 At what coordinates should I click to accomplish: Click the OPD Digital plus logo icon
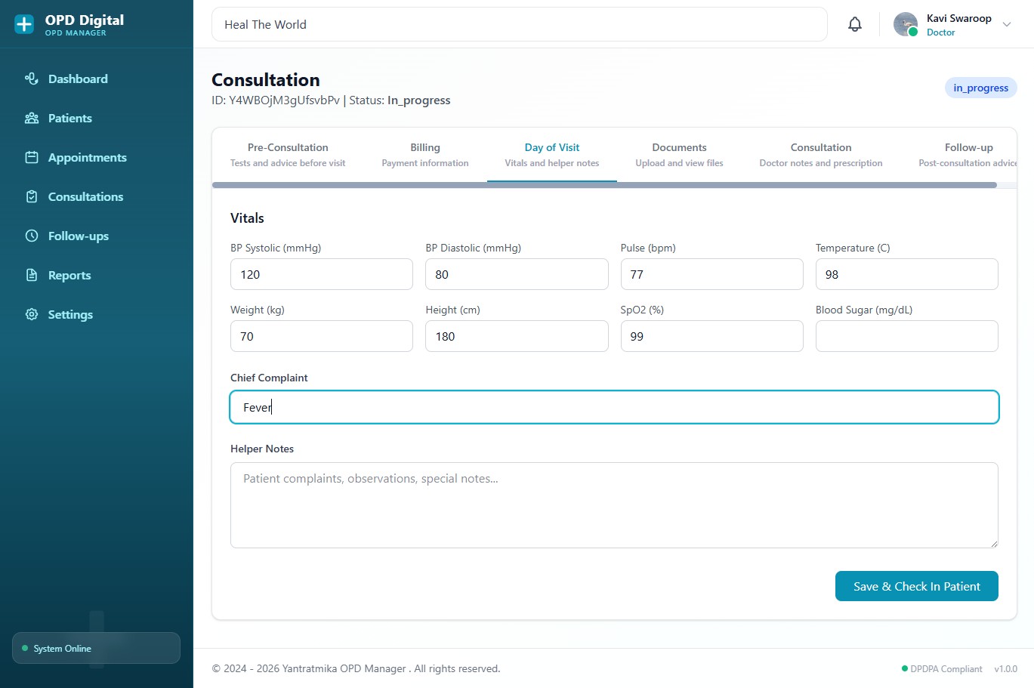(x=24, y=24)
